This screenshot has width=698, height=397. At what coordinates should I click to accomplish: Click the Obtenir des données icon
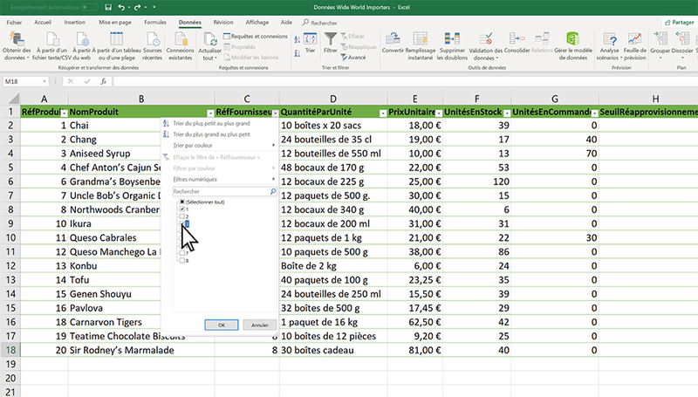[17, 38]
